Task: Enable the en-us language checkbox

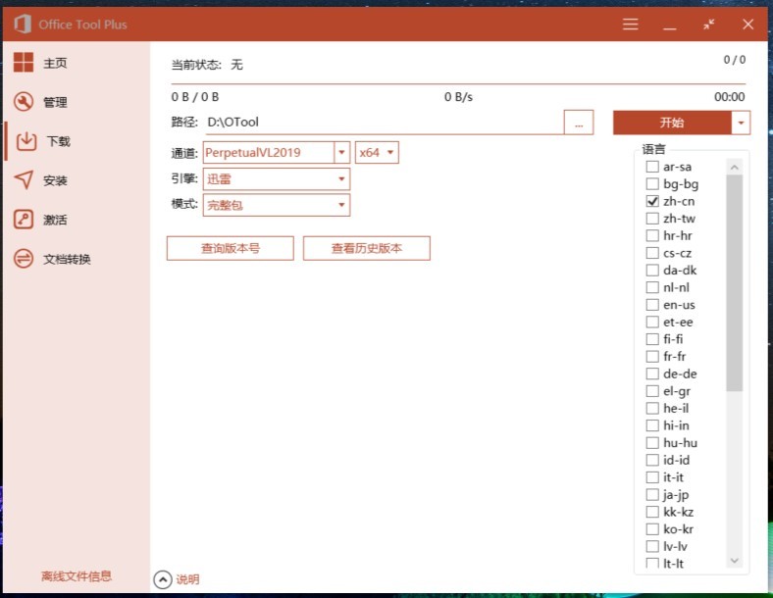Action: 652,305
